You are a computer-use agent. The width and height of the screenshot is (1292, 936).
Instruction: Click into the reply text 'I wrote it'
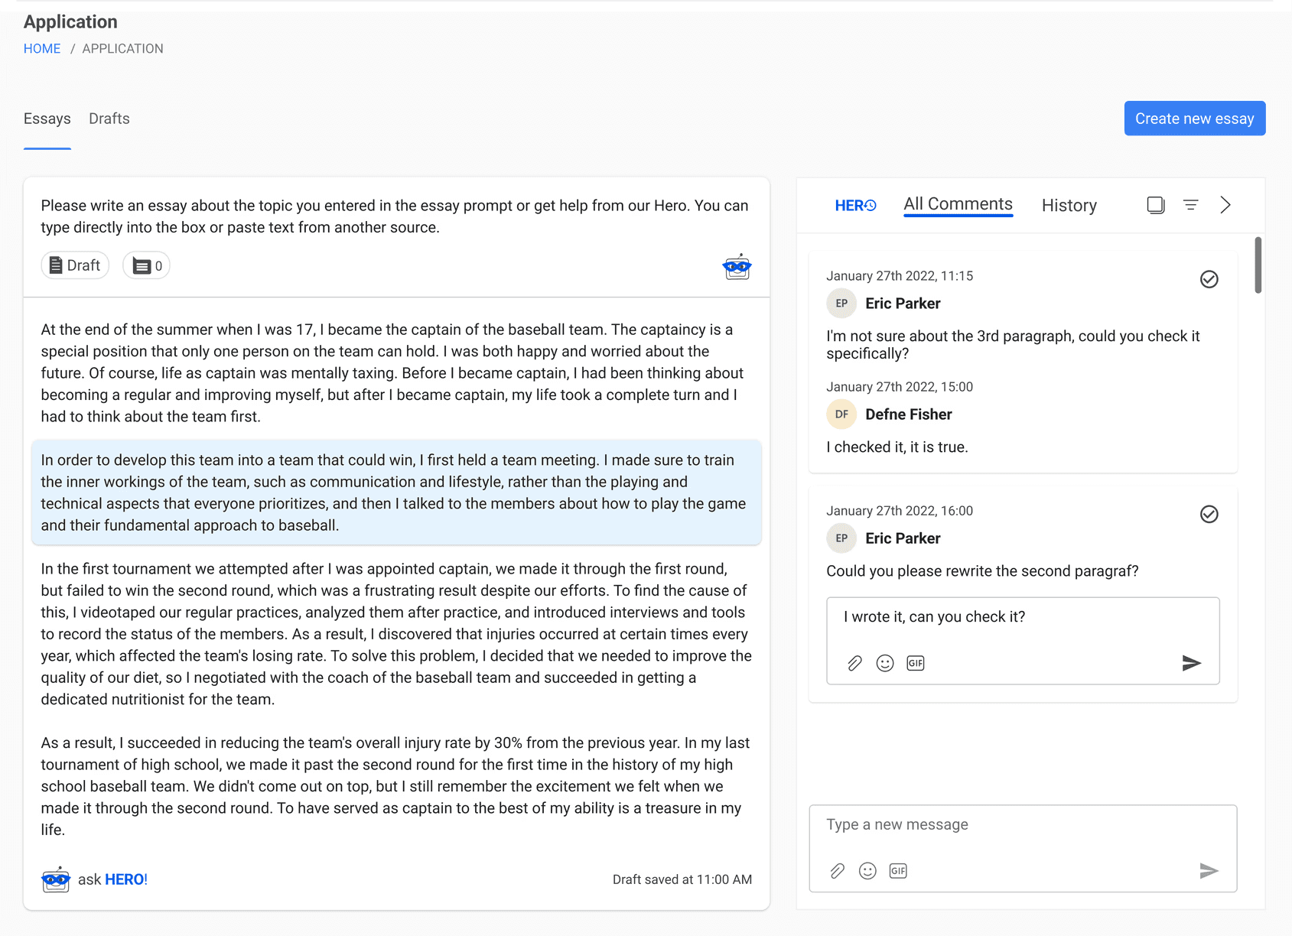pyautogui.click(x=935, y=617)
